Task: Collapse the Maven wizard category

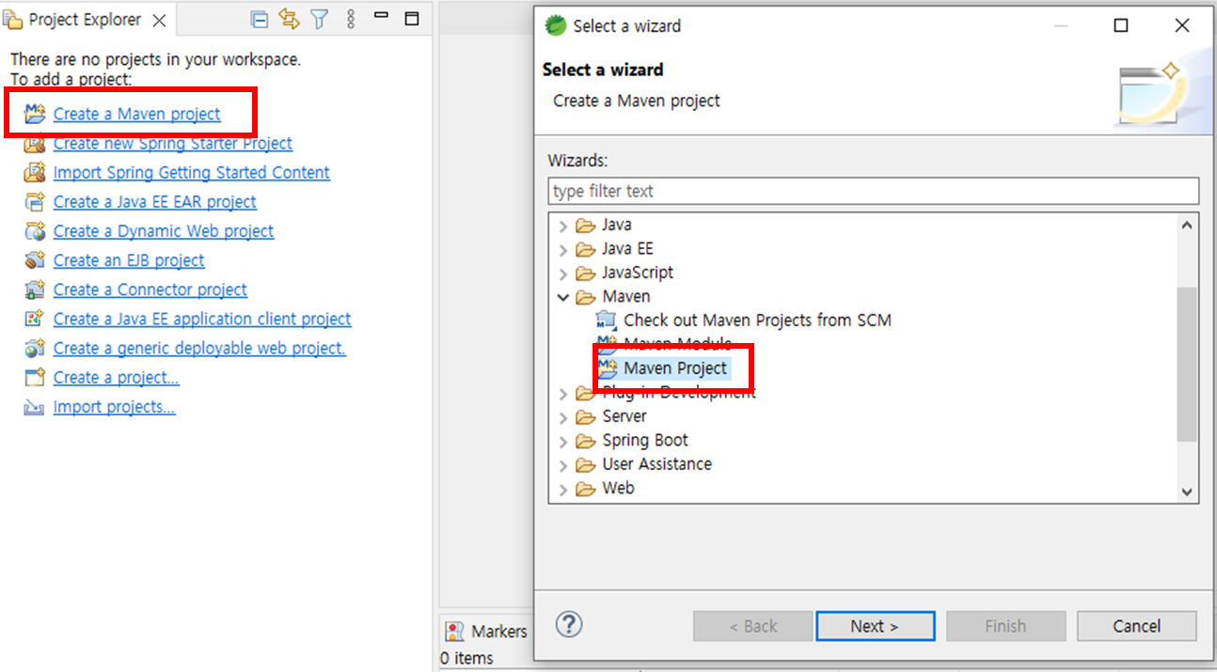Action: pos(562,297)
